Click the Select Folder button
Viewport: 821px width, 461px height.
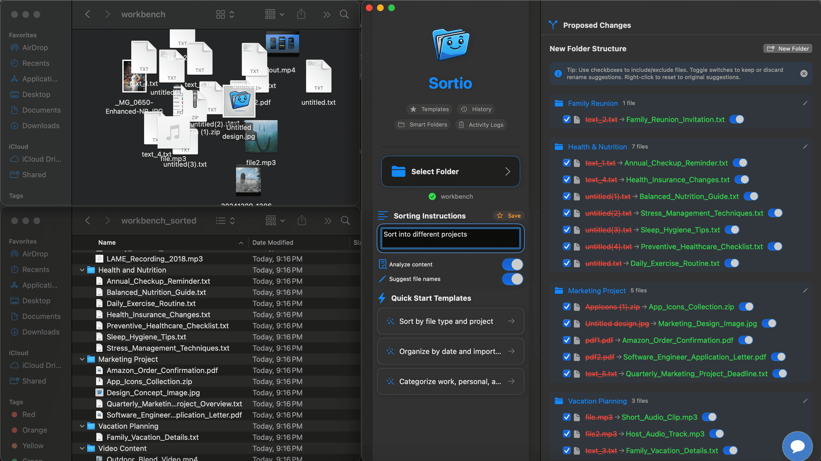pyautogui.click(x=450, y=171)
